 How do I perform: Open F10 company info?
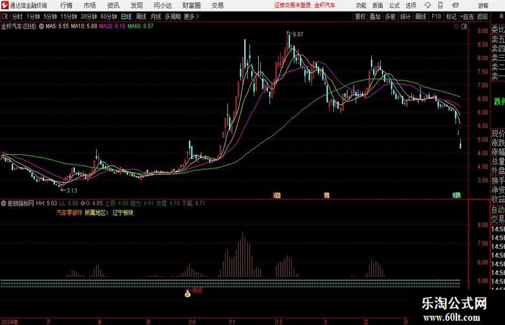(x=436, y=17)
